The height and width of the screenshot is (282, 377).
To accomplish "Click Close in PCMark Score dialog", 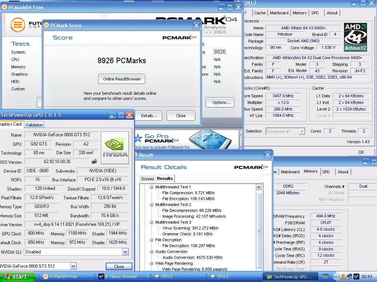I will pyautogui.click(x=181, y=116).
